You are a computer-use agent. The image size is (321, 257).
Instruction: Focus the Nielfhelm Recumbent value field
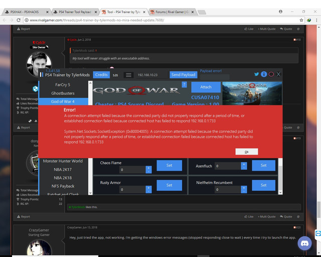pos(228,190)
